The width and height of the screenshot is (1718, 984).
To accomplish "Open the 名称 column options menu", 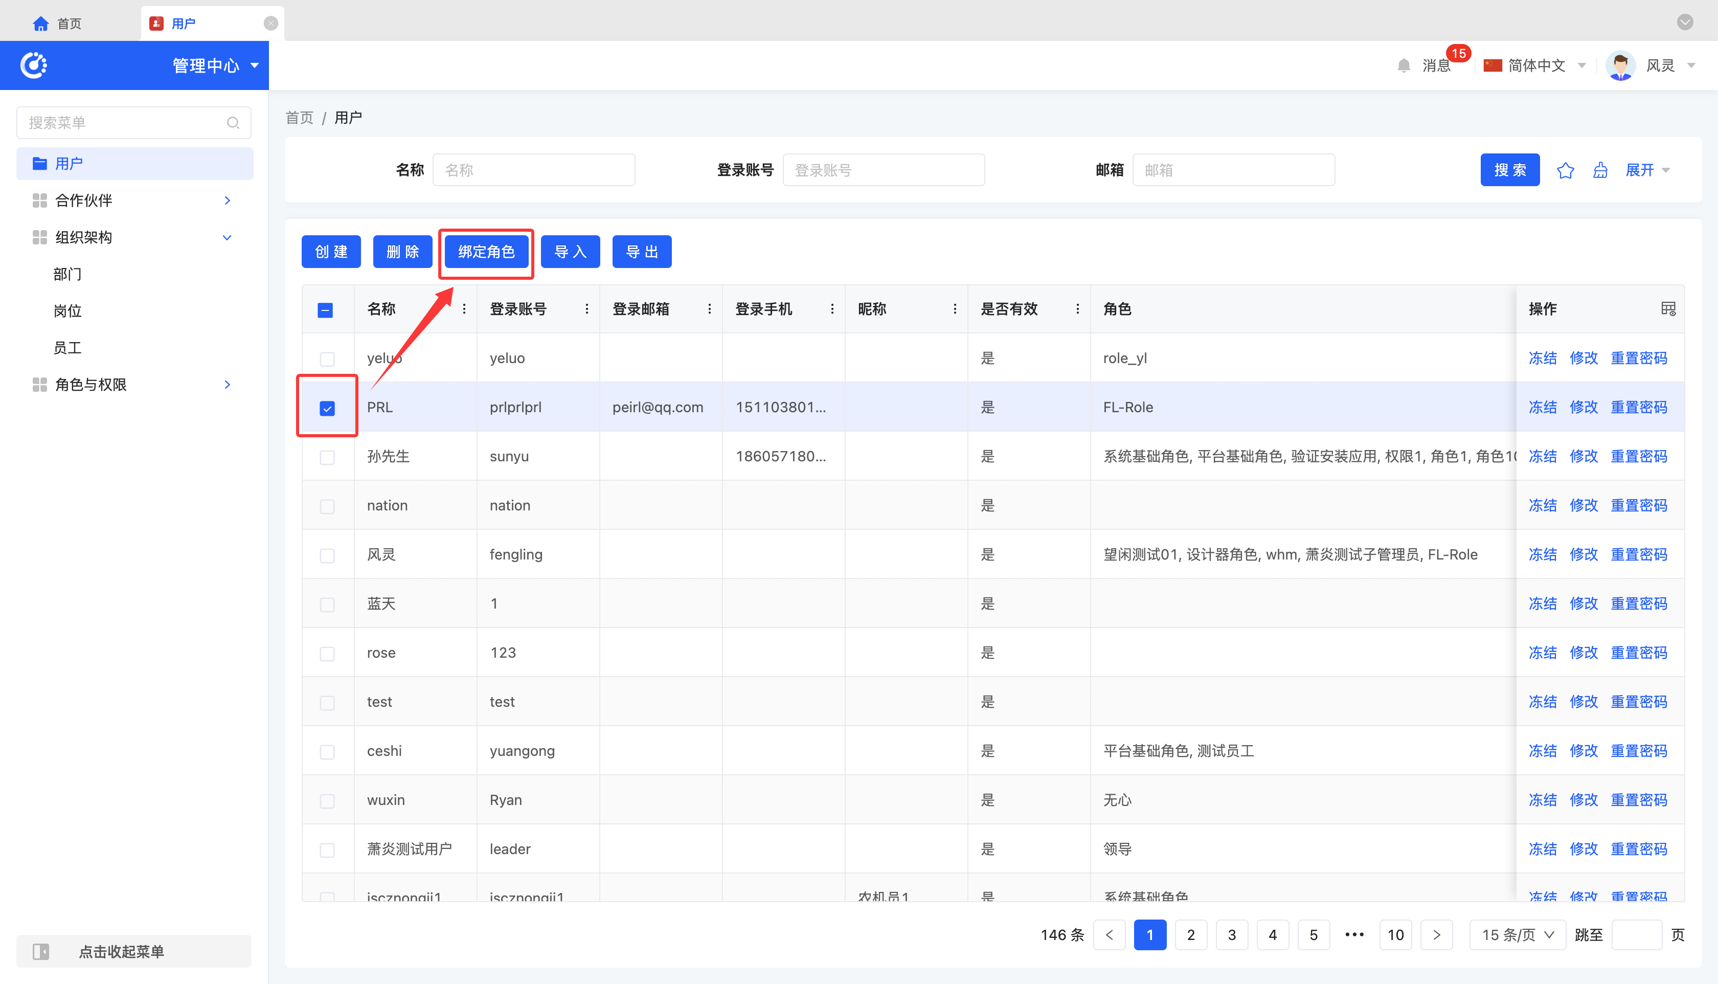I will (464, 309).
